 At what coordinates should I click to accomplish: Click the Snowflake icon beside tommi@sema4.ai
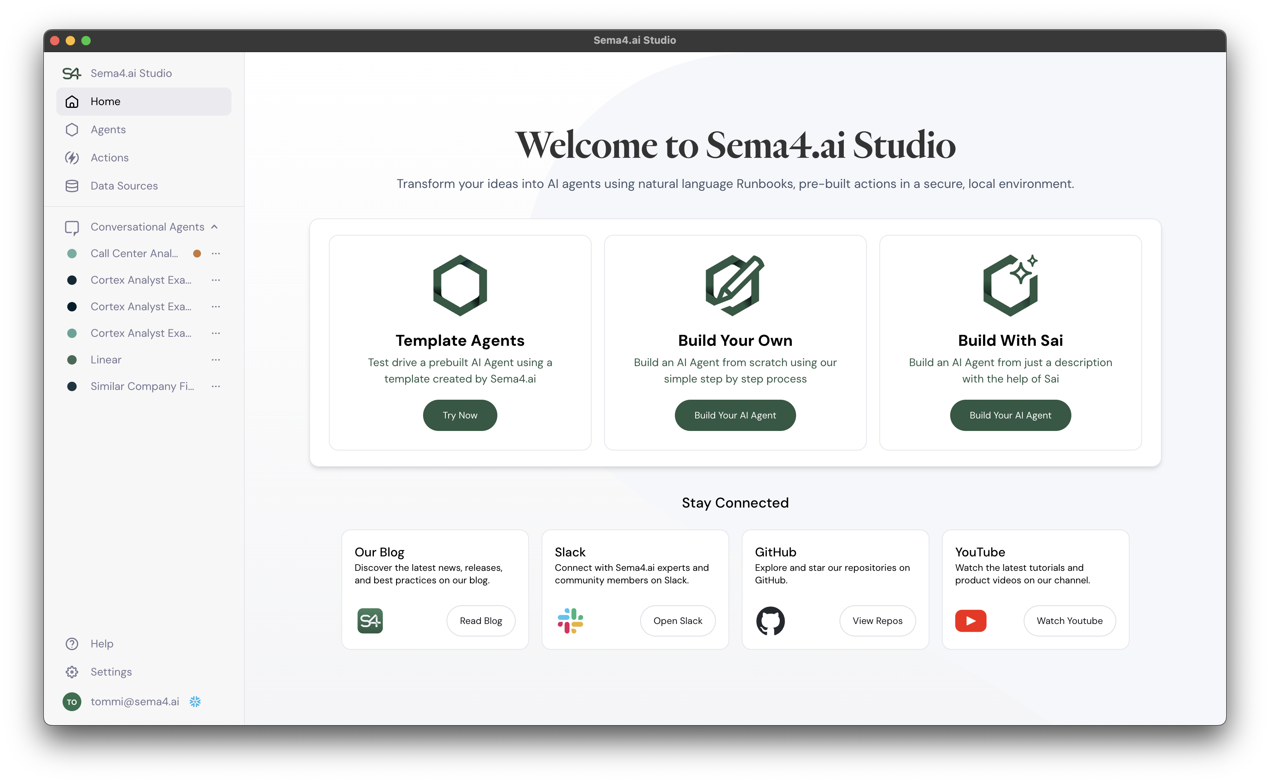pyautogui.click(x=195, y=702)
